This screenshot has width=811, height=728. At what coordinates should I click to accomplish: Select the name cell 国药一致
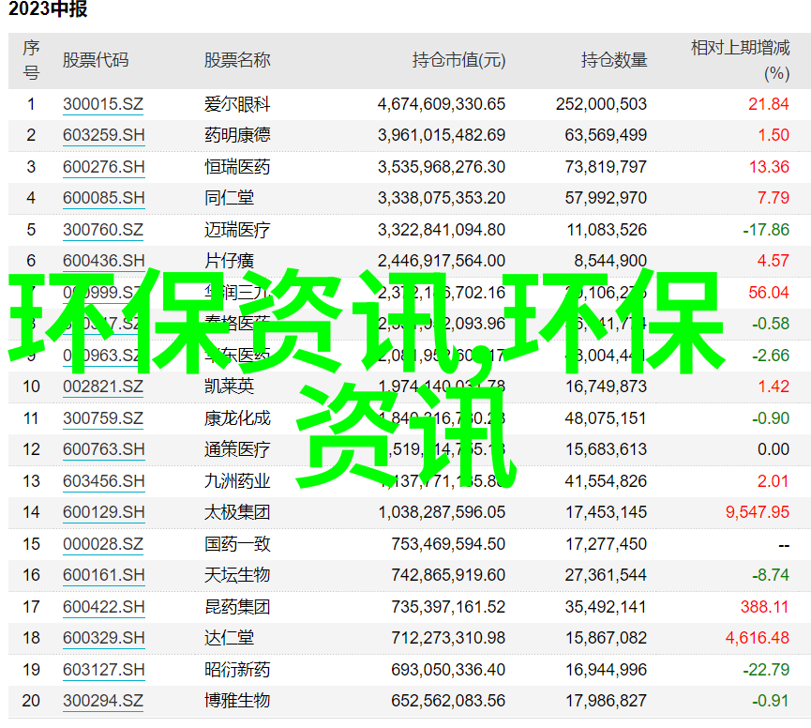click(x=237, y=544)
